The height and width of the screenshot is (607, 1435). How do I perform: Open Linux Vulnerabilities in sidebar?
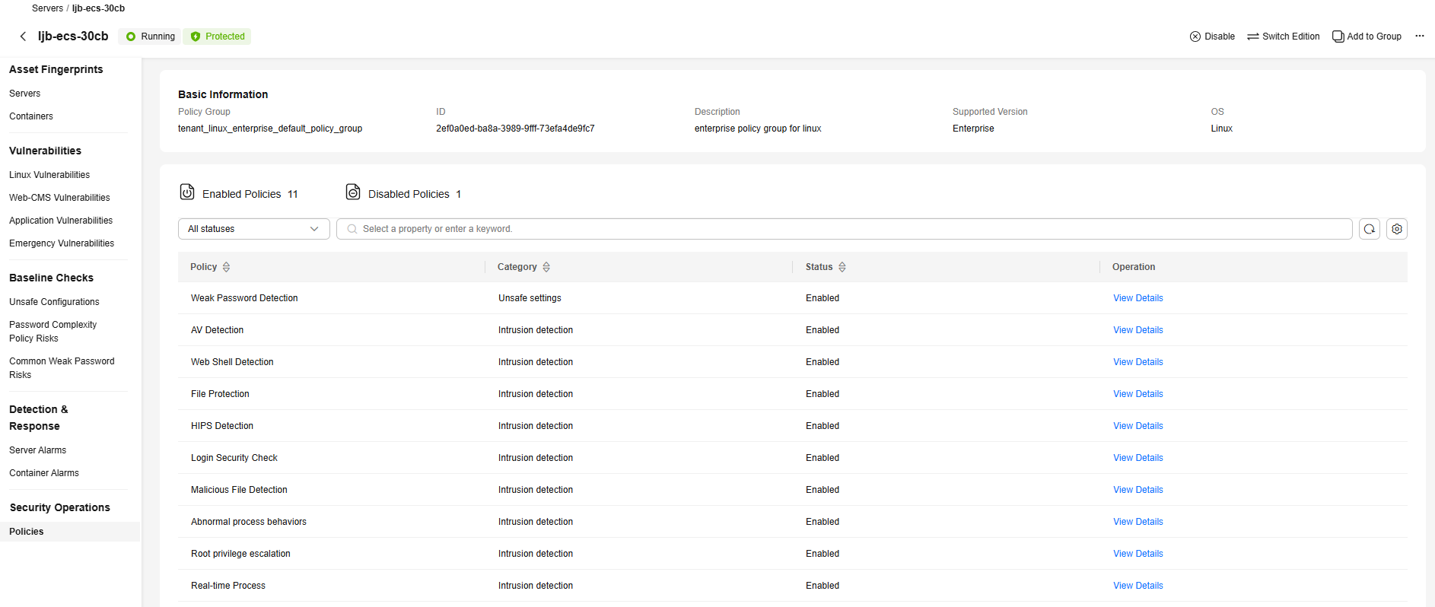tap(49, 175)
